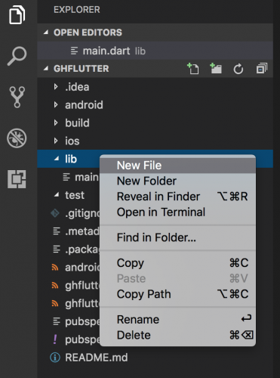
Task: Open the Search view in the activity bar
Action: click(x=17, y=56)
